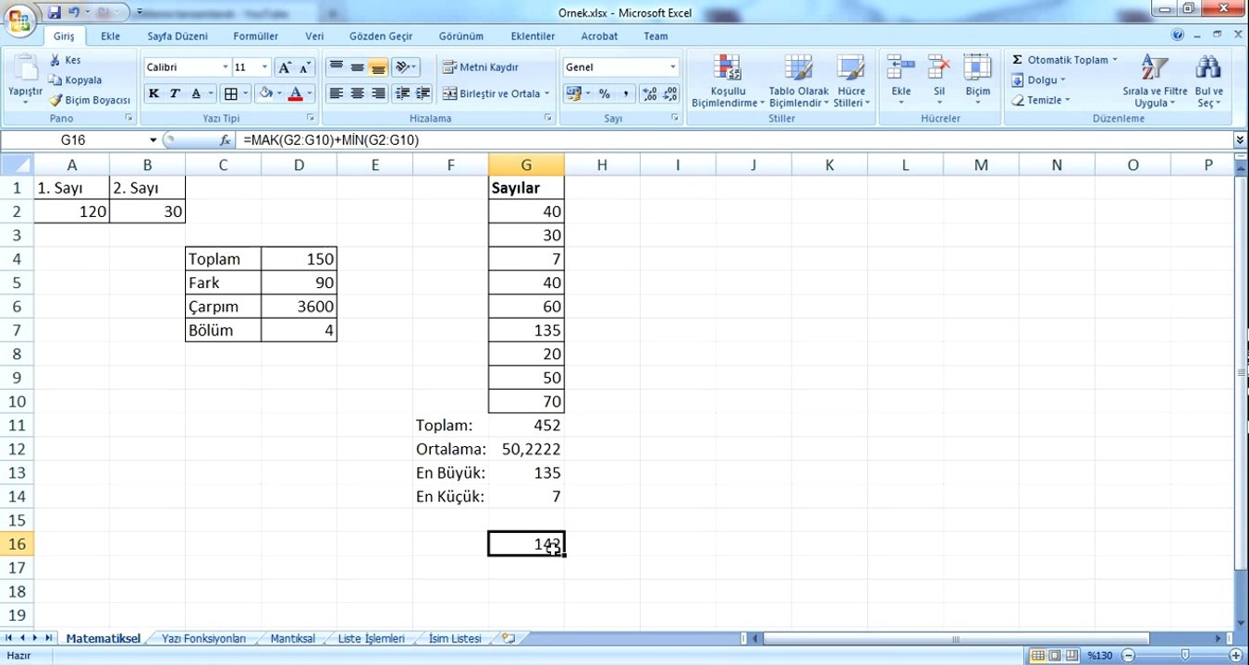Image resolution: width=1249 pixels, height=665 pixels.
Task: Open the Birleştir ve Ortala dropdown arrow
Action: click(547, 93)
